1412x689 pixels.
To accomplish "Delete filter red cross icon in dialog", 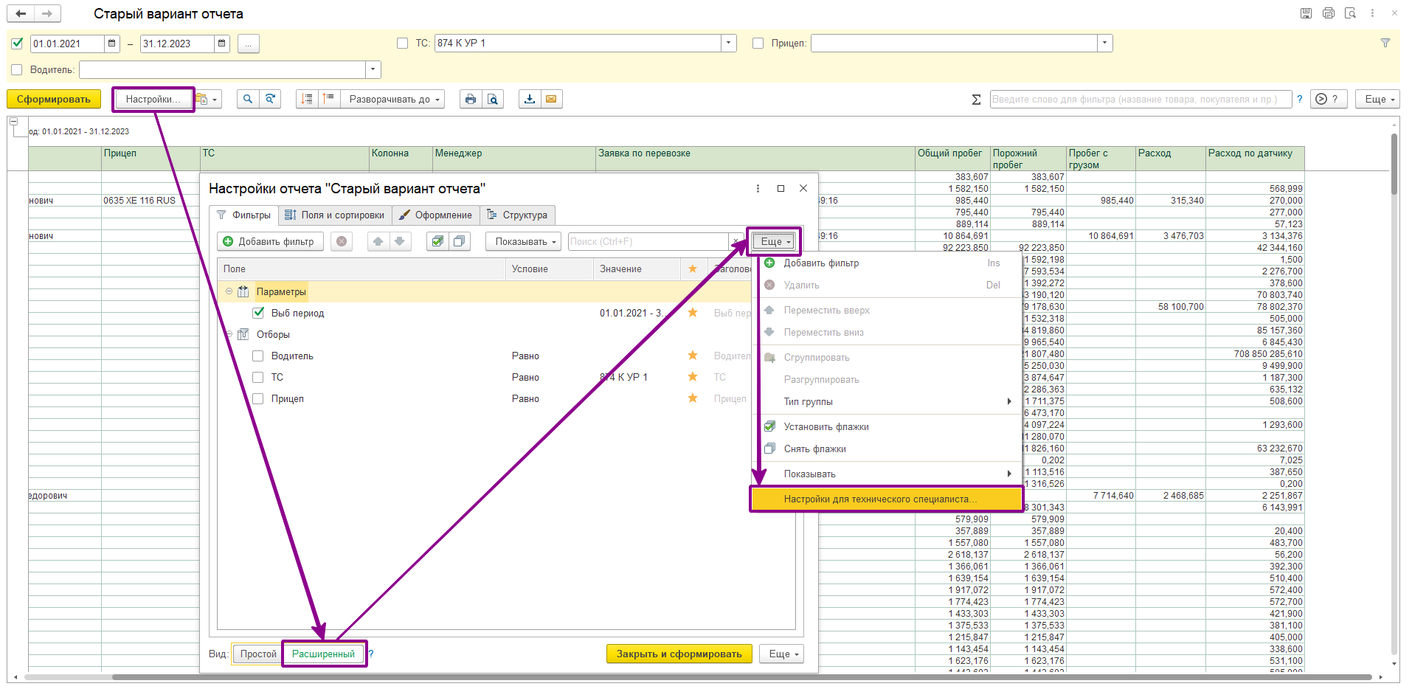I will coord(341,241).
